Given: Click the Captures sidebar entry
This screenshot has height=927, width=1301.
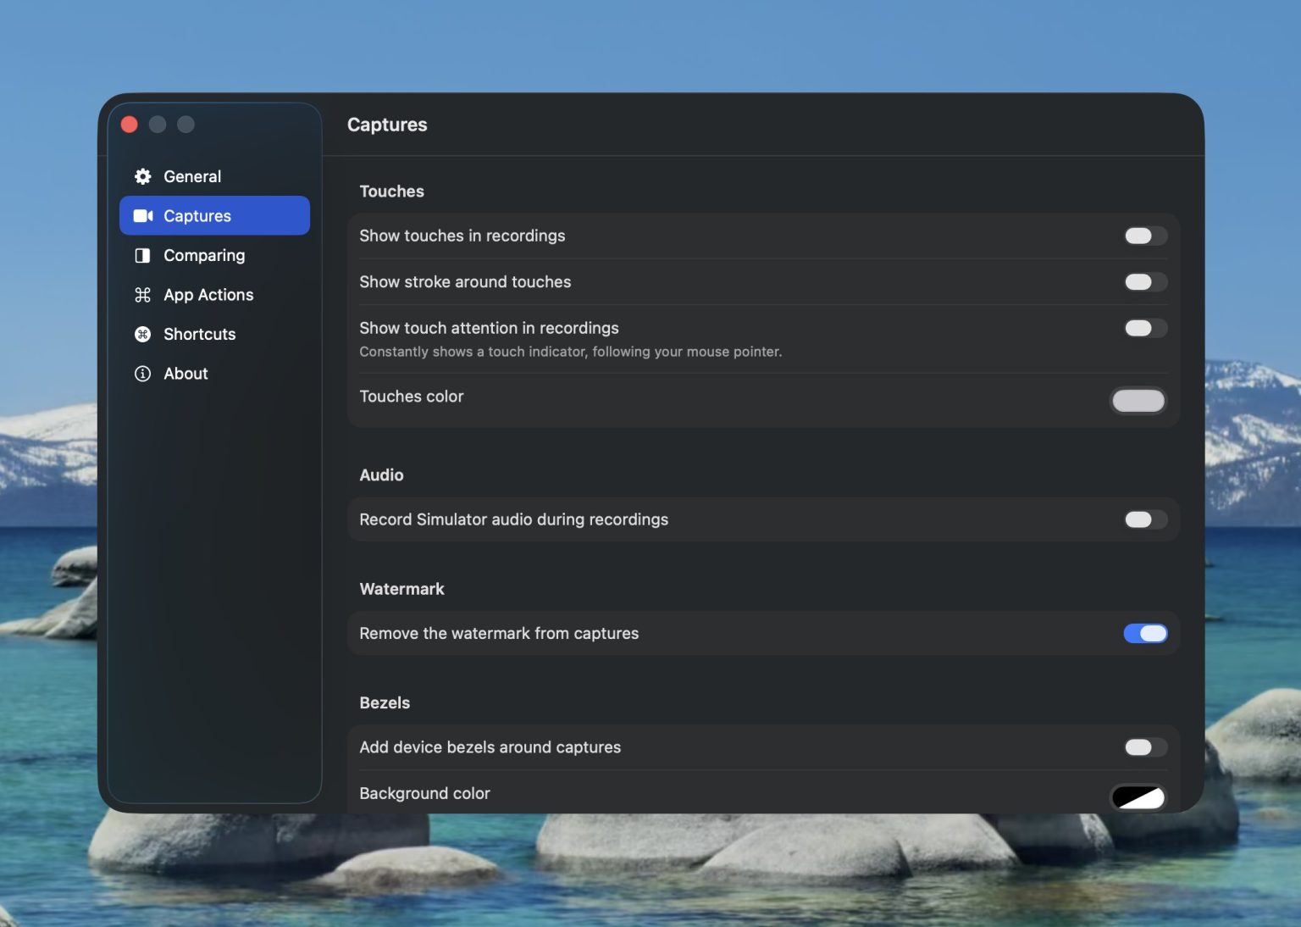Looking at the screenshot, I should [x=198, y=215].
